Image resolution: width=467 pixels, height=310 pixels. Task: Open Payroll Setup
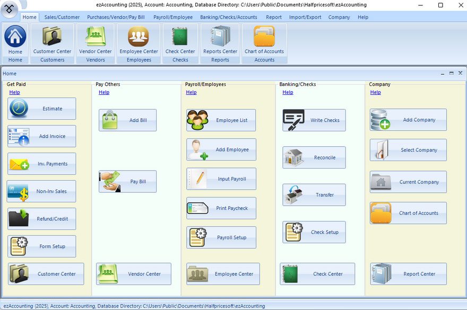(x=221, y=237)
